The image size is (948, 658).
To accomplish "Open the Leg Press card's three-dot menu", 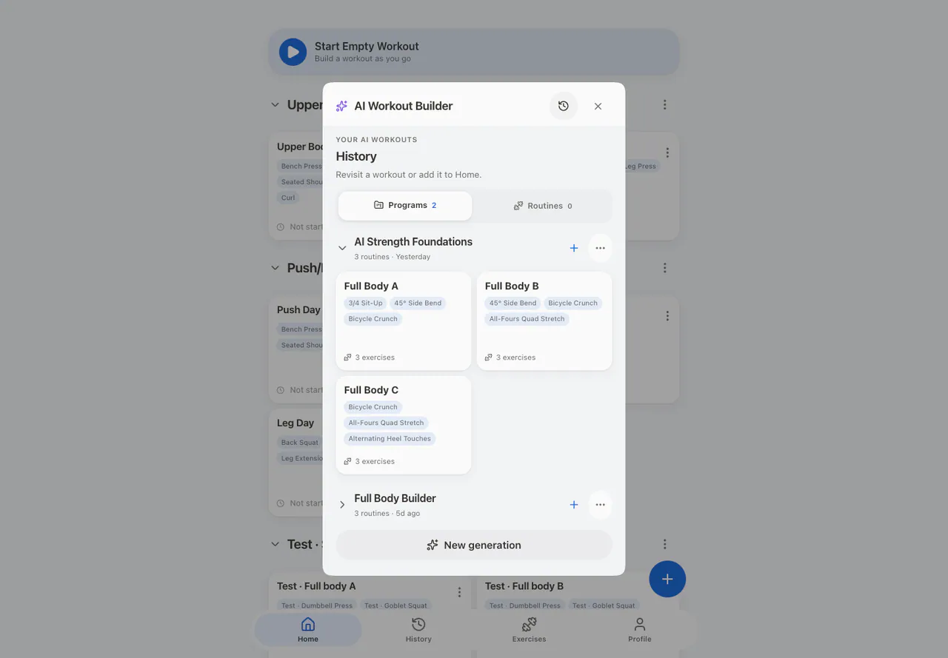I will (x=667, y=152).
